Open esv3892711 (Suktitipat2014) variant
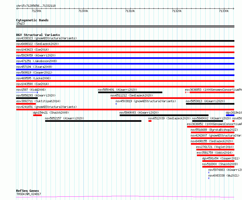The image size is (242, 200). 38,101
